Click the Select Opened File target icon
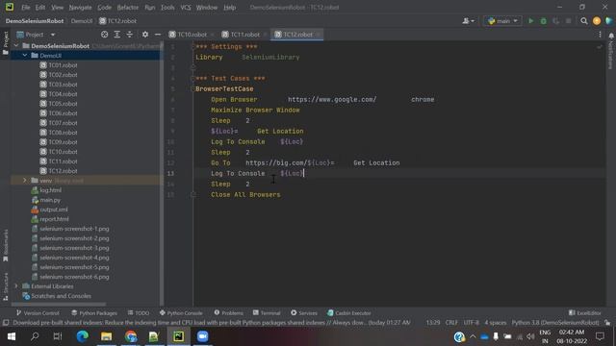This screenshot has width=616, height=346. click(x=105, y=35)
